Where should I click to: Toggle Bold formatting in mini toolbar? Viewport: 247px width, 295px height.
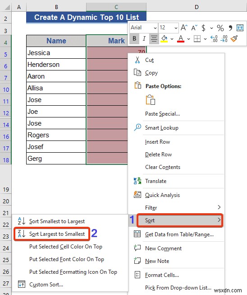(134, 38)
